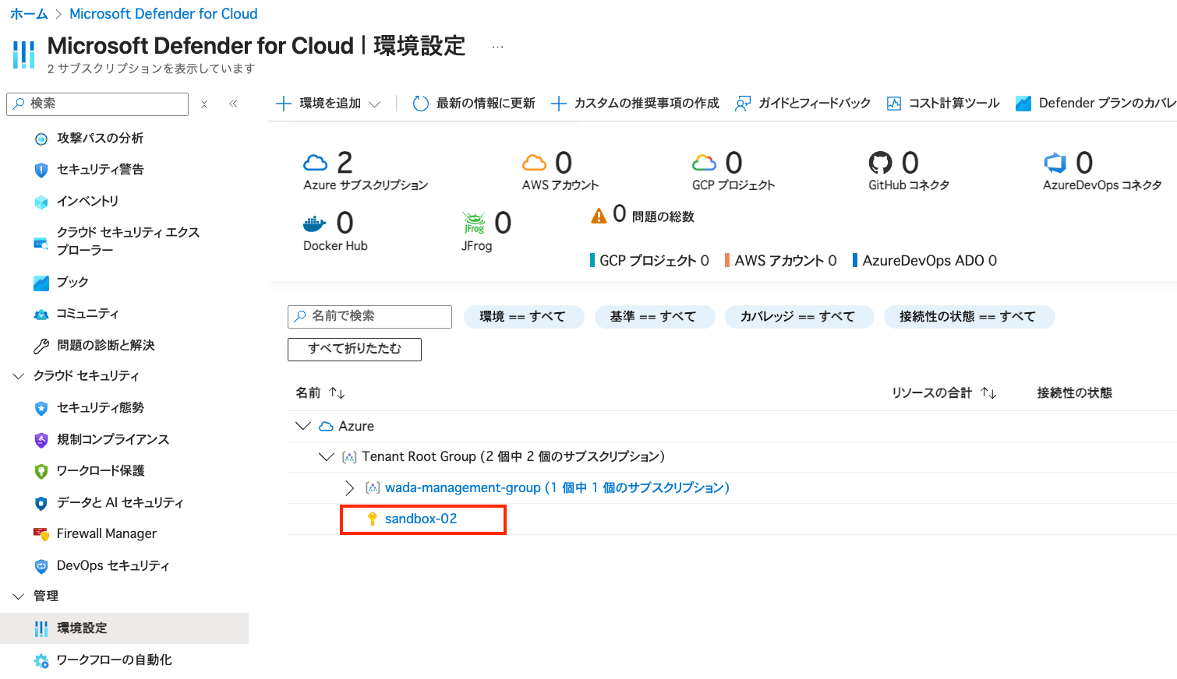Open the Add environment dropdown (環境を追加)
This screenshot has width=1177, height=679.
(x=328, y=104)
